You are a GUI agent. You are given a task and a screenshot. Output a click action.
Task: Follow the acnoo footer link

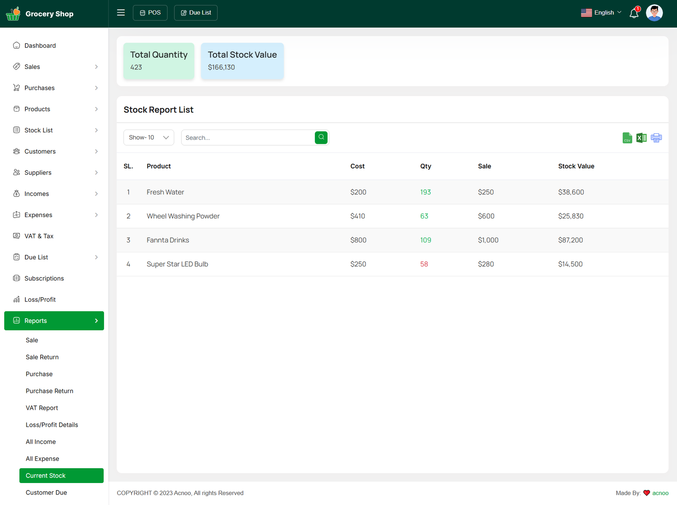click(660, 493)
